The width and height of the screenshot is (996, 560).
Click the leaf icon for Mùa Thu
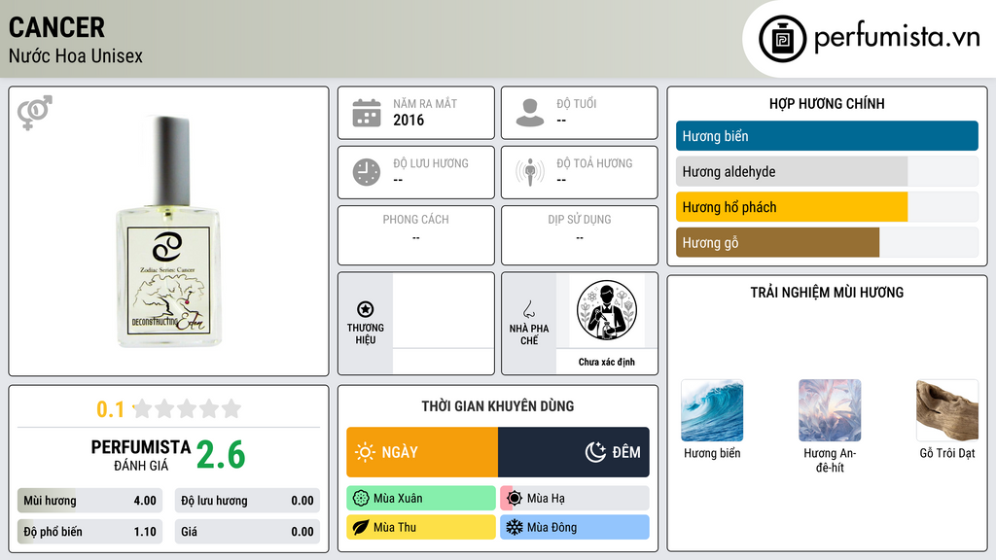click(361, 528)
